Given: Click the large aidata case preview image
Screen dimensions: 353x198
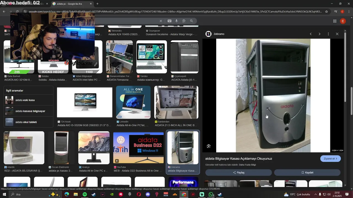Looking at the screenshot, I should [x=273, y=95].
